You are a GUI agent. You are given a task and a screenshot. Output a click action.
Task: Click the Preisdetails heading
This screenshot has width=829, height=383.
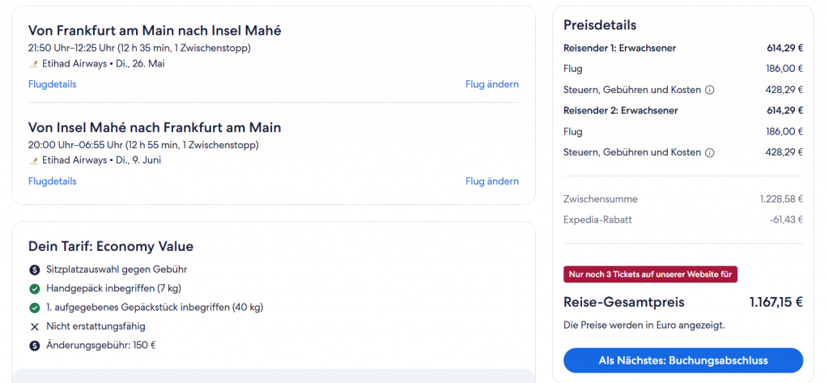point(600,25)
